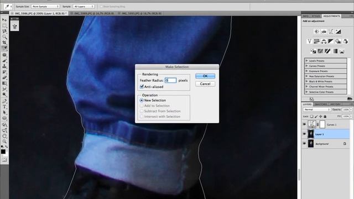The width and height of the screenshot is (354, 199).
Task: Add a Levels adjustment
Action: pyautogui.click(x=324, y=32)
